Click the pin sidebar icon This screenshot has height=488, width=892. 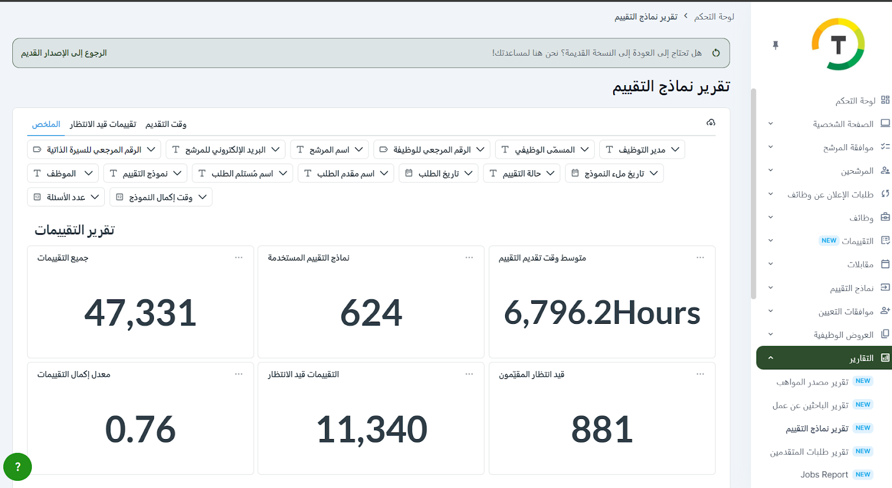tap(775, 45)
